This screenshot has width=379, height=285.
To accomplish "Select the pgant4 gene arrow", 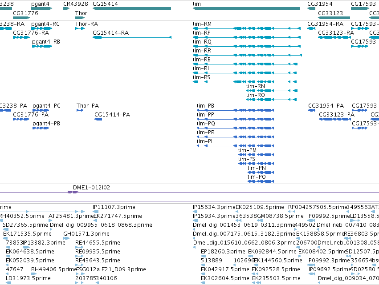I will 41,8.
